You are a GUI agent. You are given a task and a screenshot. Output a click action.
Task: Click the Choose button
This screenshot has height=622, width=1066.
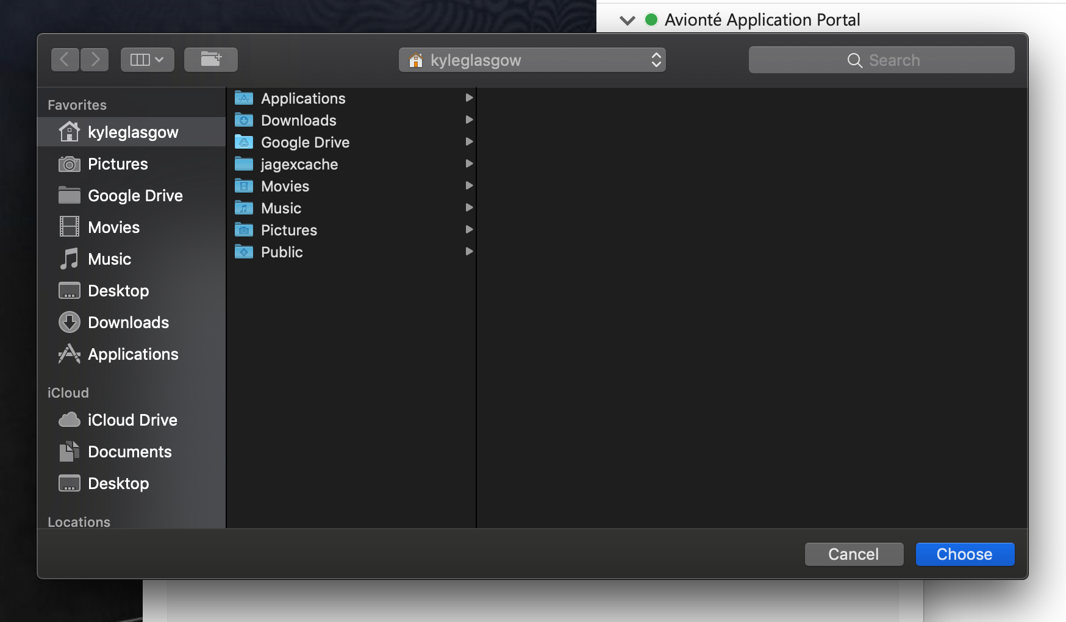965,554
